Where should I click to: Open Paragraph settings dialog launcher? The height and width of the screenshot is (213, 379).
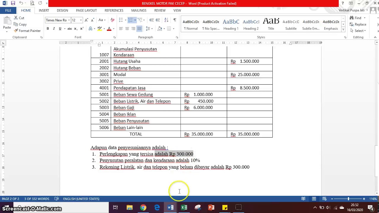coord(177,37)
